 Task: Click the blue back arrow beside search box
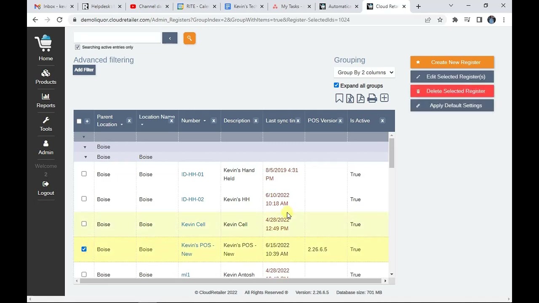170,38
